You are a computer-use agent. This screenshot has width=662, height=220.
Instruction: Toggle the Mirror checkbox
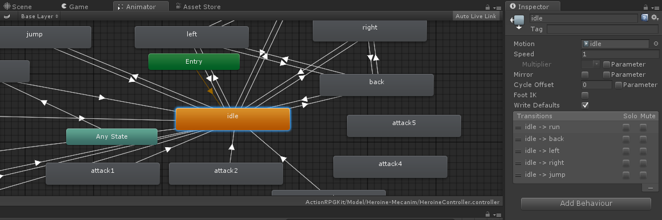[x=585, y=74]
